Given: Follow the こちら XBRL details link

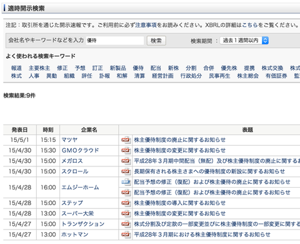Looking at the screenshot, I should click(x=249, y=25).
